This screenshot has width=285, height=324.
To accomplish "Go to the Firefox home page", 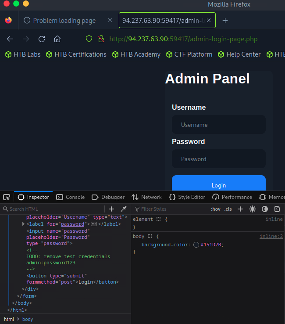I will (x=57, y=39).
